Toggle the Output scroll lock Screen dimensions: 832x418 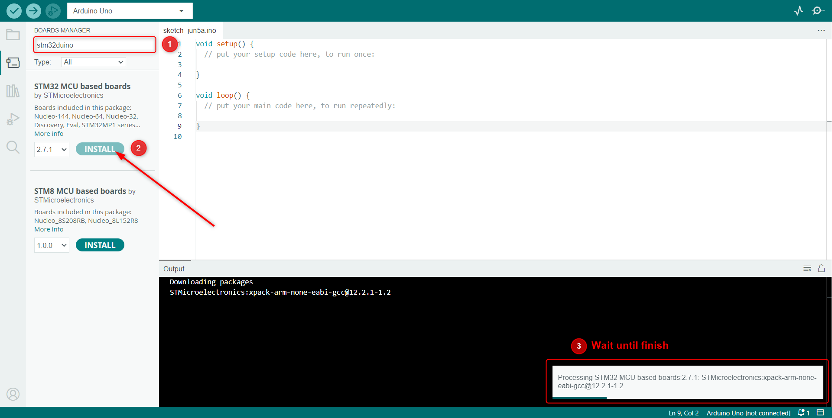(x=821, y=269)
